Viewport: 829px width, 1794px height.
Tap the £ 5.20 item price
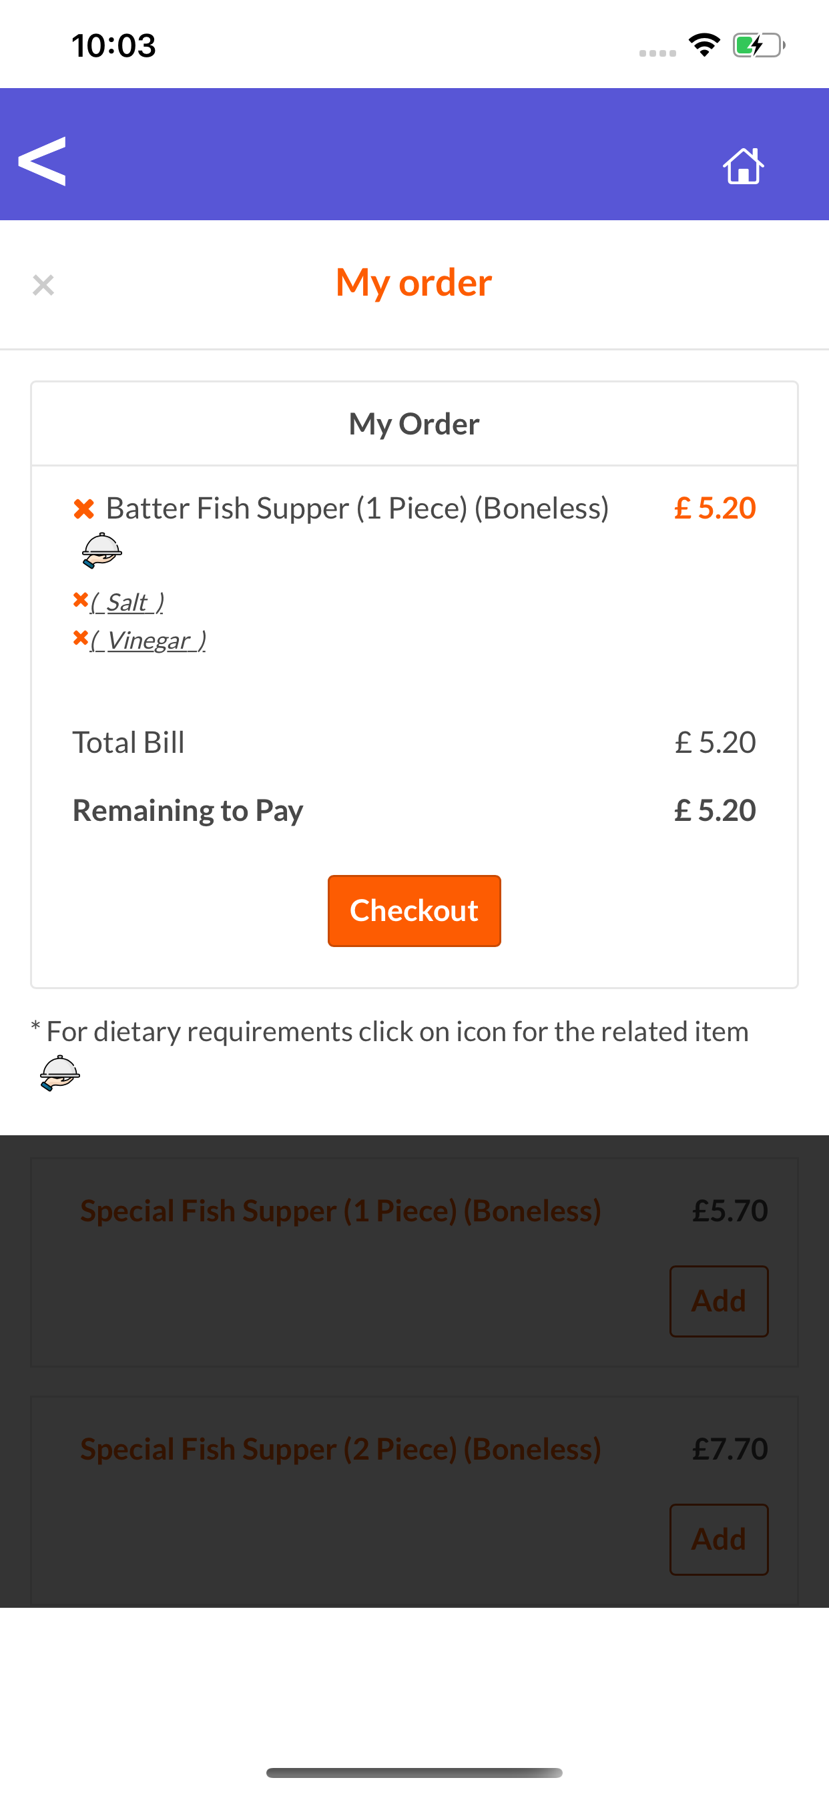coord(715,509)
